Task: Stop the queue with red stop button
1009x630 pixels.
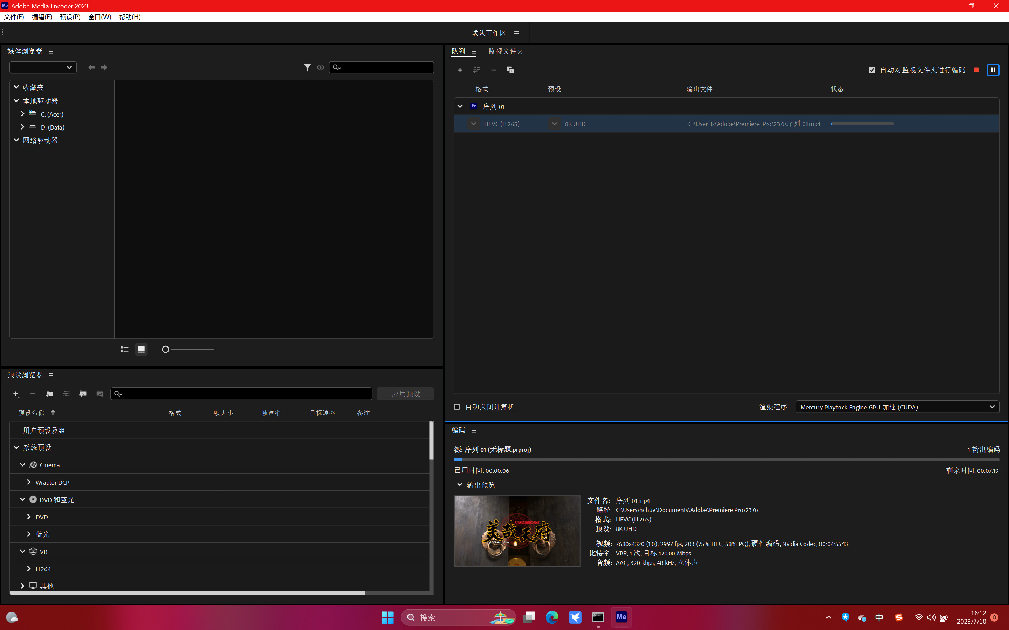Action: click(976, 70)
